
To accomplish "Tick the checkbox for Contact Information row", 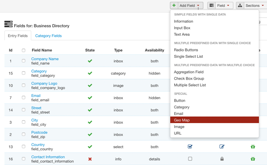I will [x=24, y=159].
